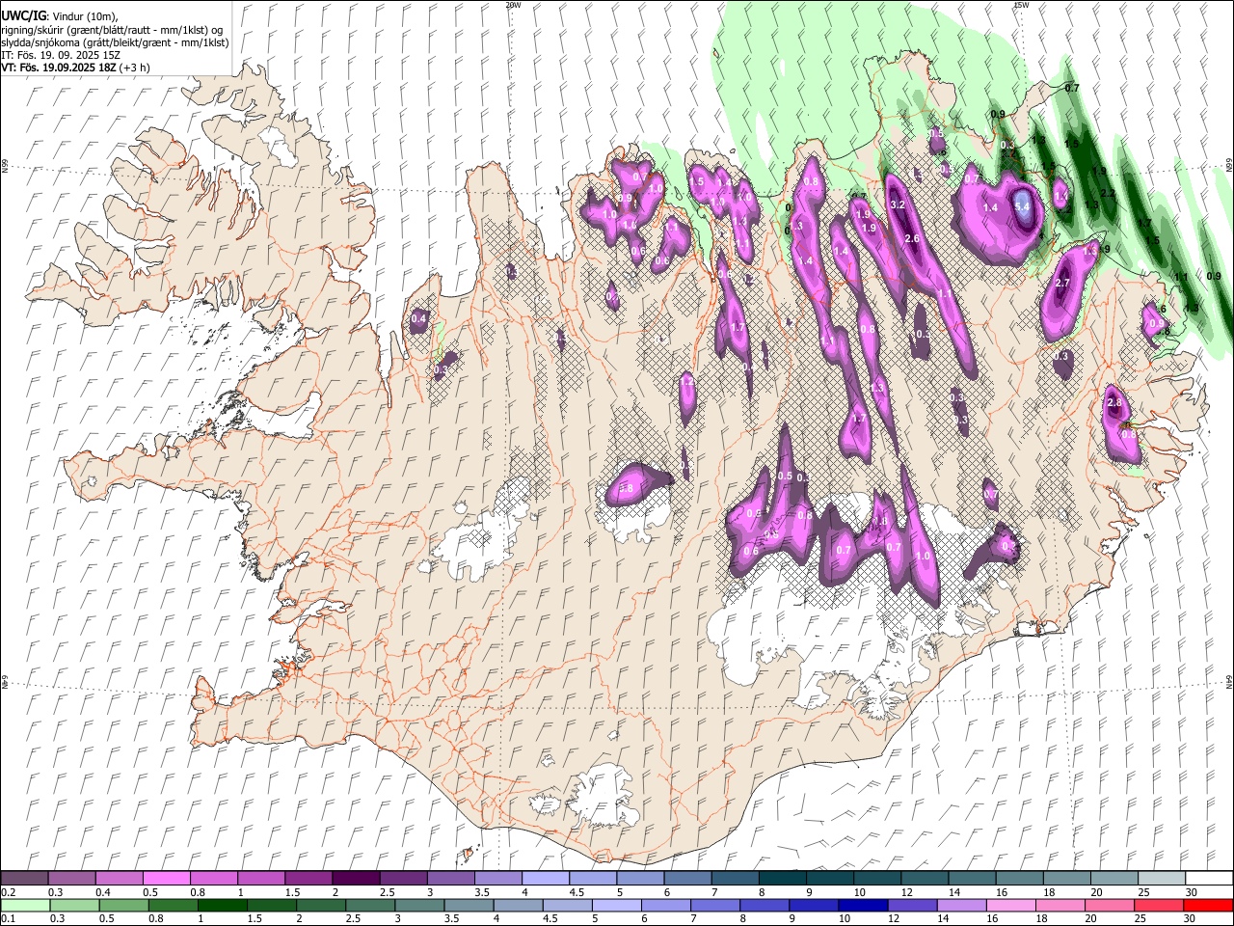Image resolution: width=1234 pixels, height=926 pixels.
Task: Select the bright red rain swatch at 30
Action: [1208, 905]
